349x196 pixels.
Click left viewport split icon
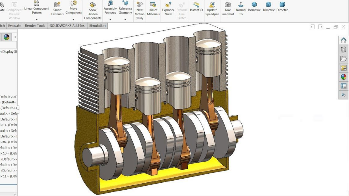[313, 27]
